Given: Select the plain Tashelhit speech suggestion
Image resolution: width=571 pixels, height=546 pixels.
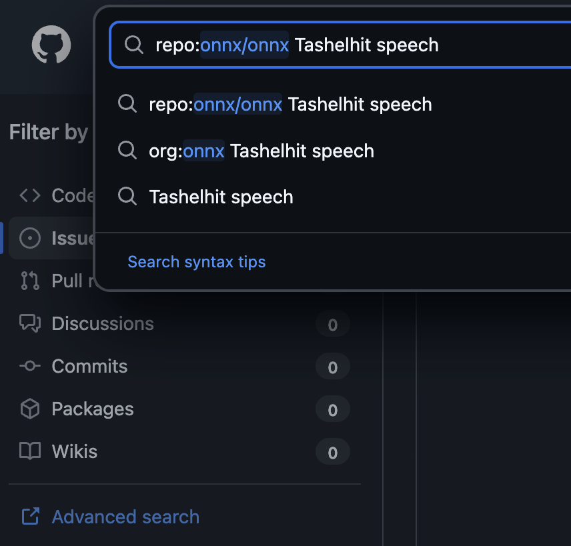Looking at the screenshot, I should pyautogui.click(x=221, y=197).
